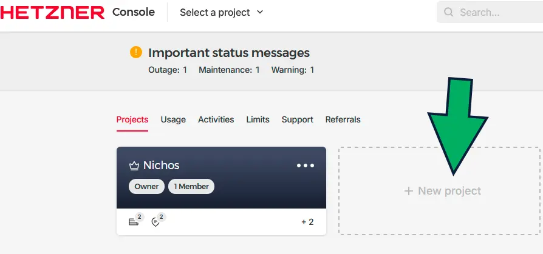
Task: Open the Console home link
Action: [134, 12]
